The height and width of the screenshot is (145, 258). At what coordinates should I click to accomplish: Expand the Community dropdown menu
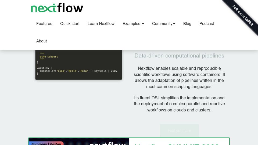(164, 24)
